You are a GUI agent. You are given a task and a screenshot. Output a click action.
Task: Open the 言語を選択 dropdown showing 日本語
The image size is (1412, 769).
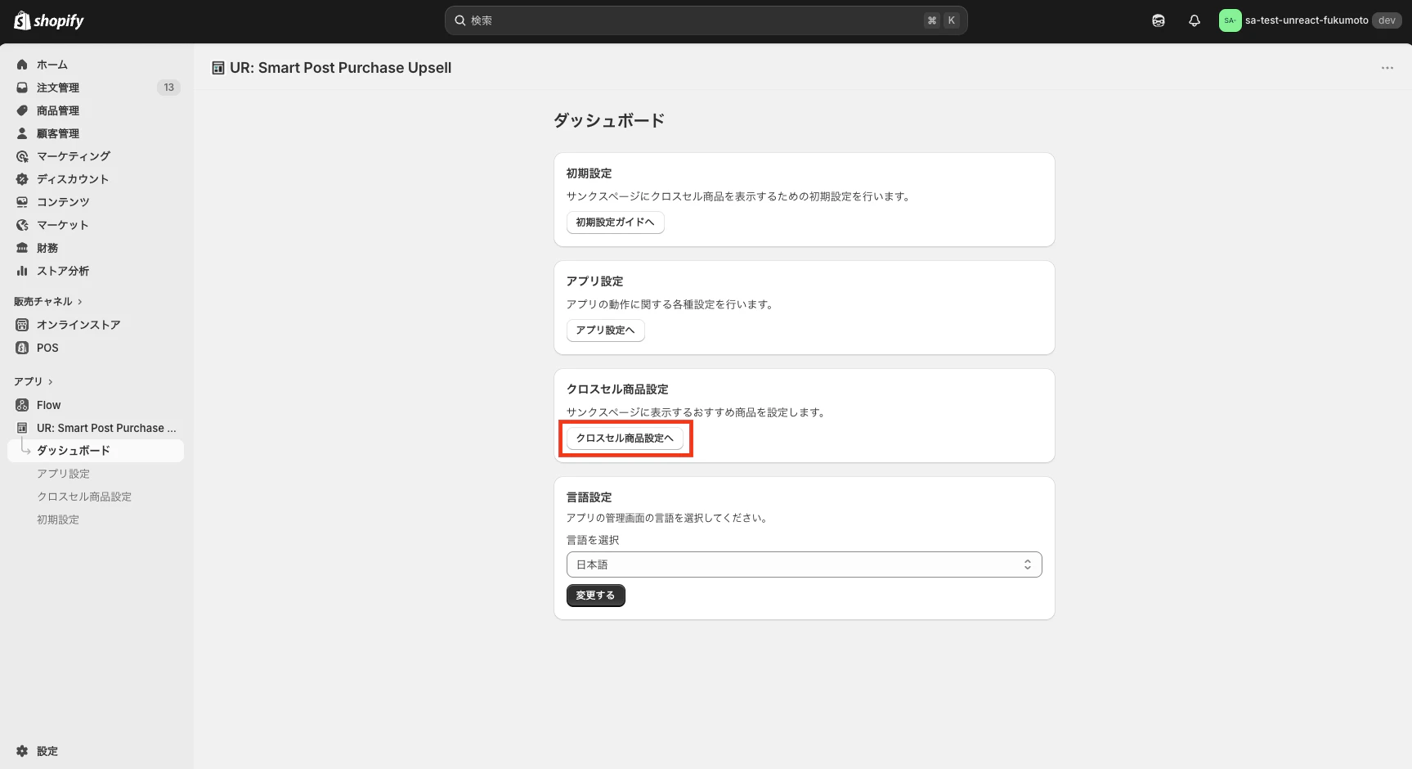pyautogui.click(x=805, y=564)
